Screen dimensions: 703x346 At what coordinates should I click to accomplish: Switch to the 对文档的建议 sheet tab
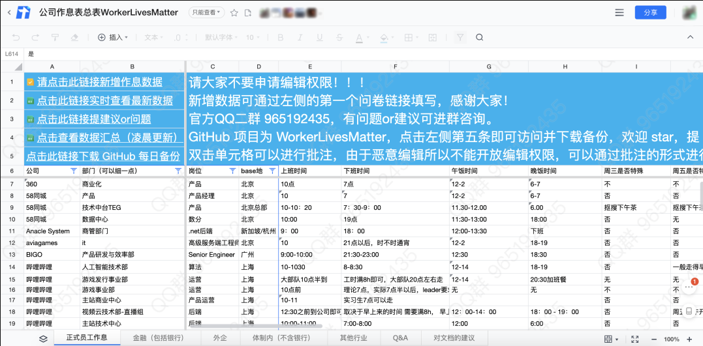(x=454, y=338)
